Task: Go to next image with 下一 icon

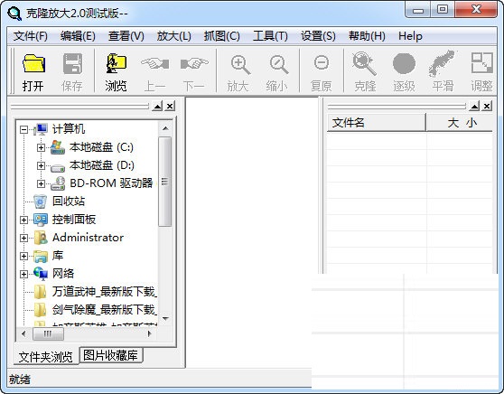Action: coord(194,63)
